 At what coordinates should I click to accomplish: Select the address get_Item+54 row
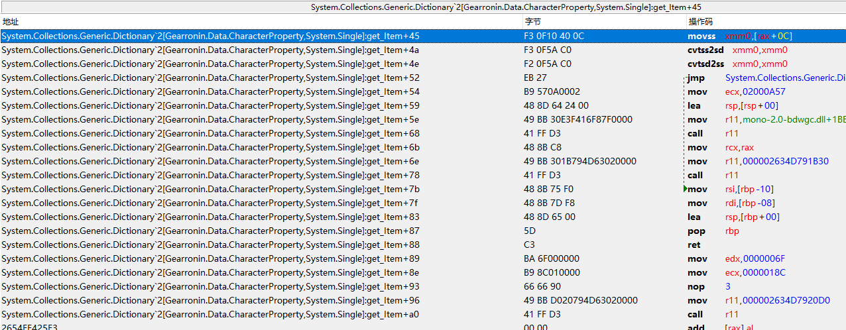point(210,91)
